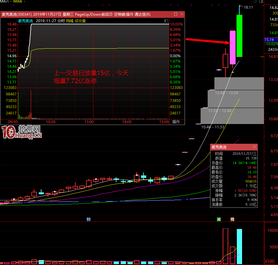Select the cyan volume bar at far right
This screenshot has height=265, width=278.
[239, 246]
